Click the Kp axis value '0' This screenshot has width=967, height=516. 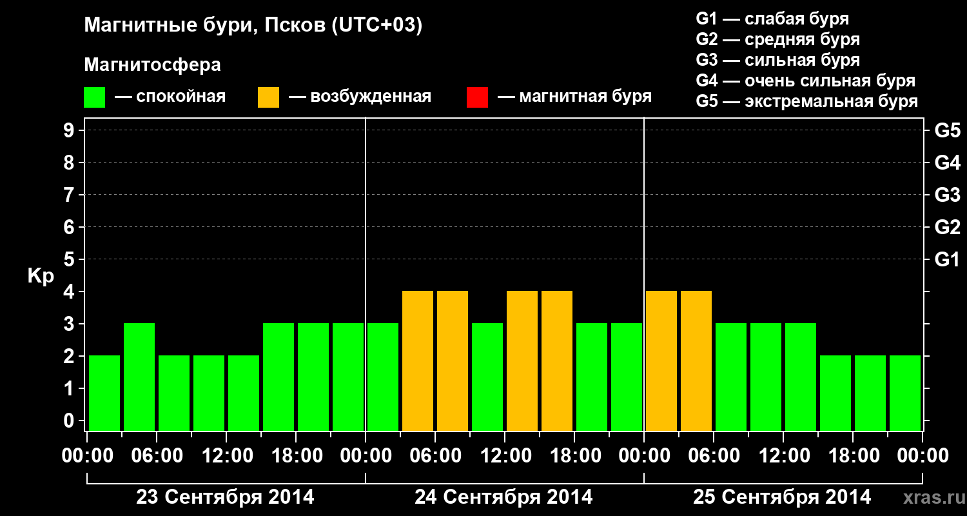70,421
